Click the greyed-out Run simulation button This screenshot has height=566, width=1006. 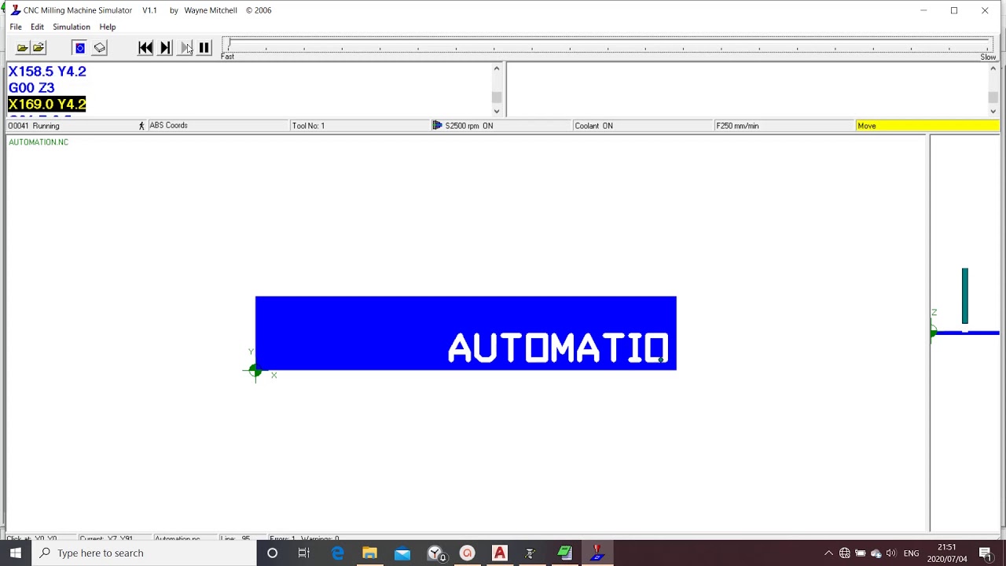185,48
